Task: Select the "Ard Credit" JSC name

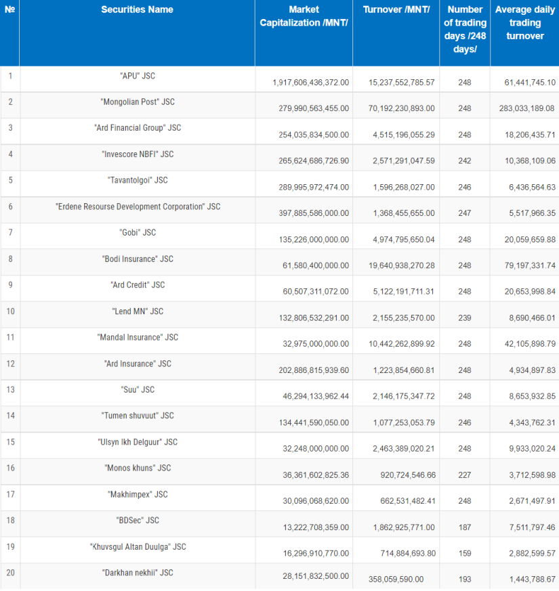Action: coord(138,285)
